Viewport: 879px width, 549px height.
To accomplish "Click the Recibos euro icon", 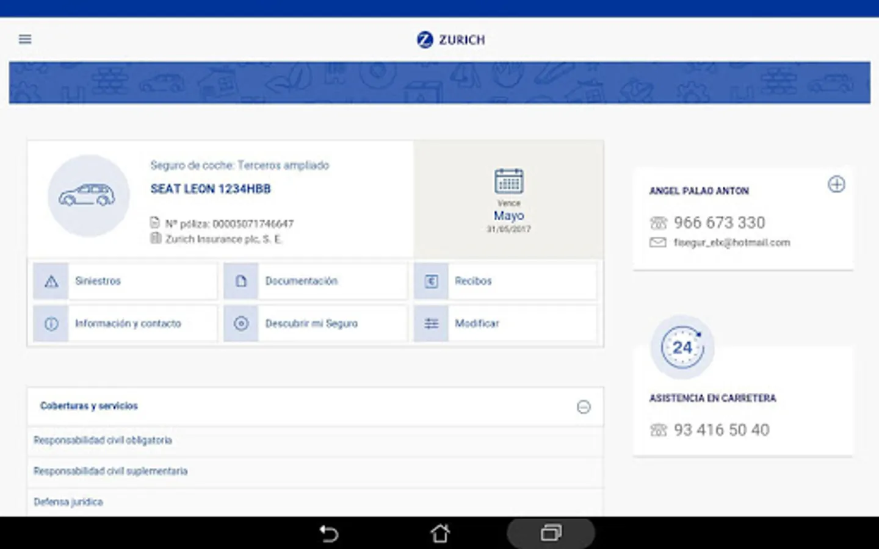I will click(x=431, y=281).
